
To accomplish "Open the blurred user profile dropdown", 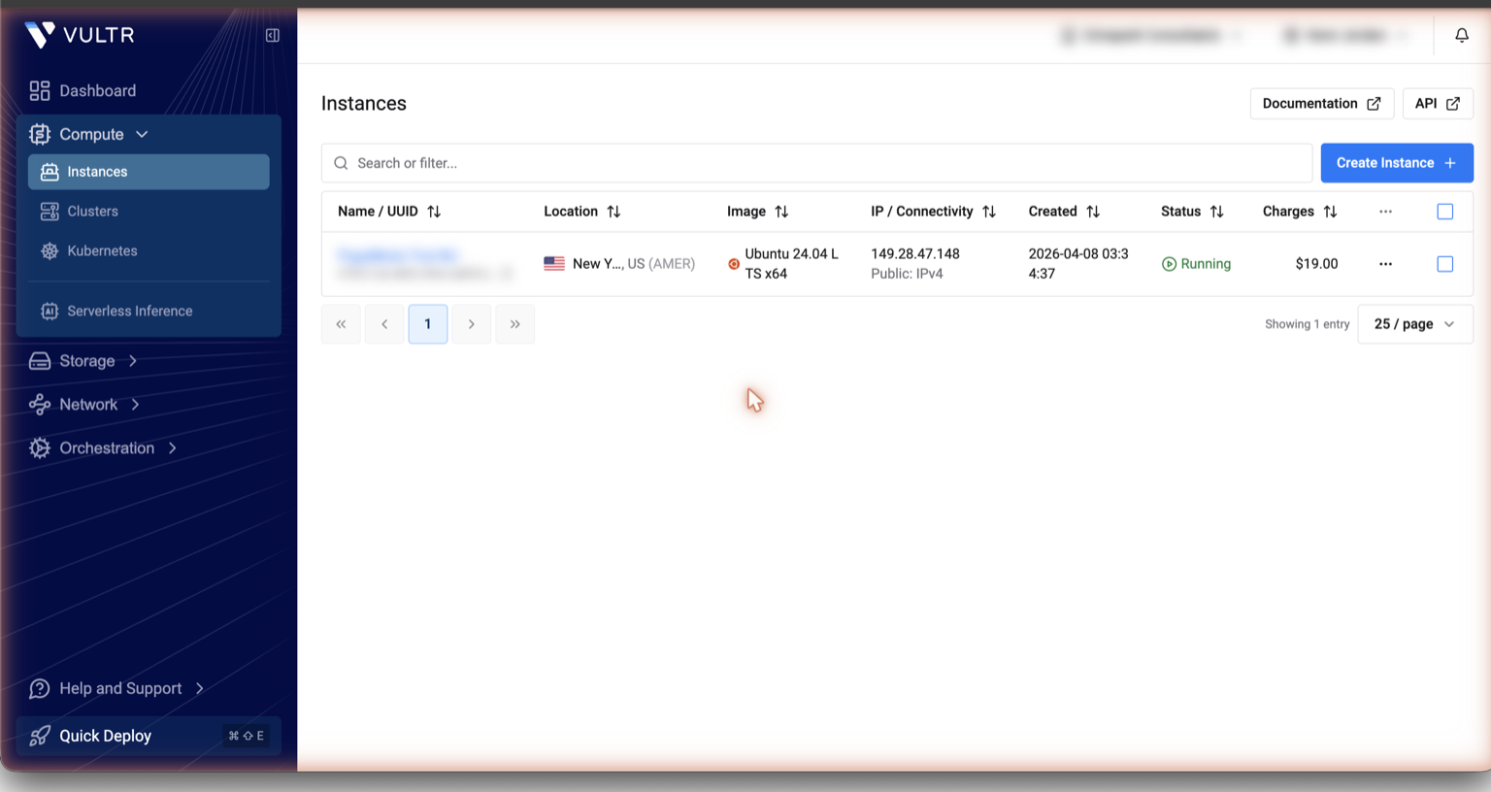I will tap(1345, 36).
